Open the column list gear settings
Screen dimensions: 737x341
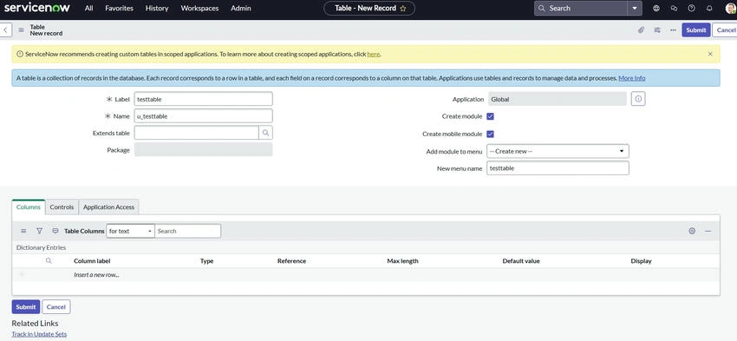click(x=692, y=231)
